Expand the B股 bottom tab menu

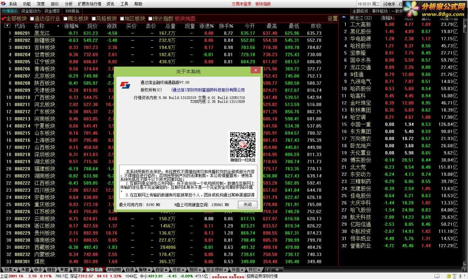coord(64,270)
